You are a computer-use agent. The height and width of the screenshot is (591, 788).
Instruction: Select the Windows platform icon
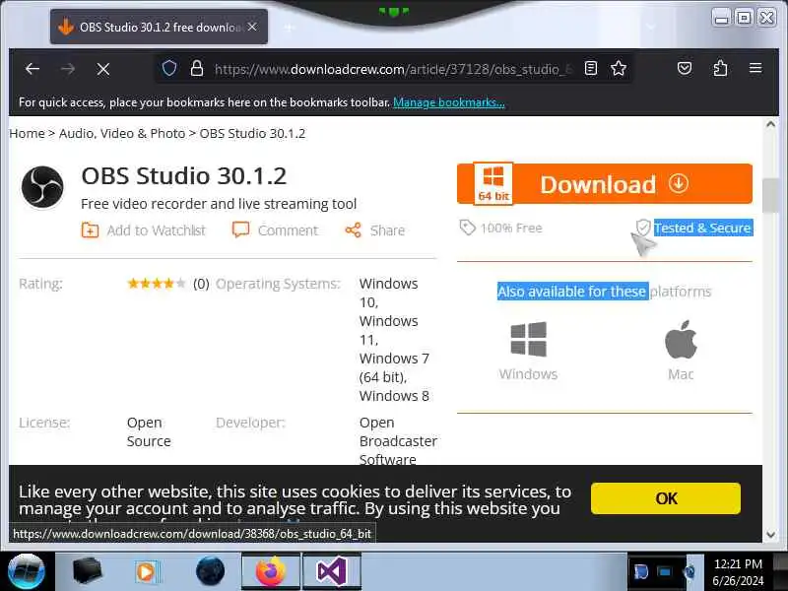[528, 339]
